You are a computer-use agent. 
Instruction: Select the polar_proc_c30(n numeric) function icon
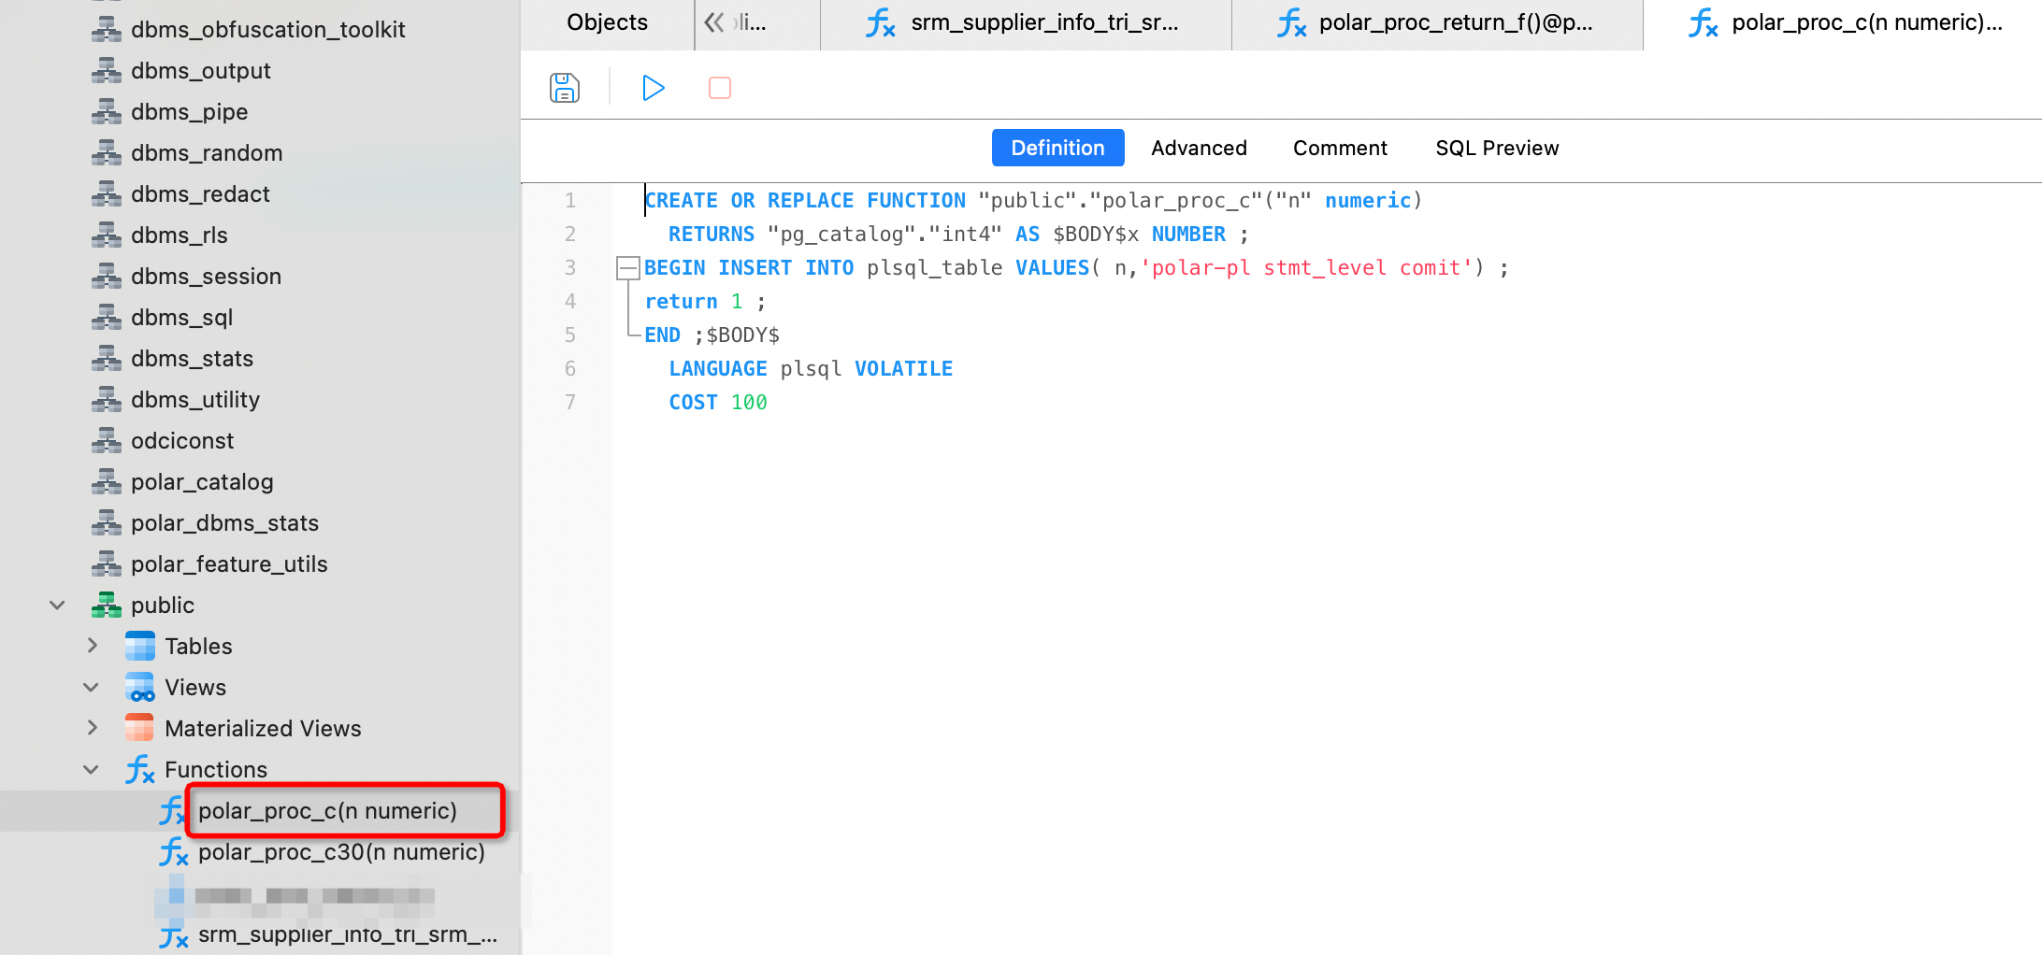(x=174, y=852)
